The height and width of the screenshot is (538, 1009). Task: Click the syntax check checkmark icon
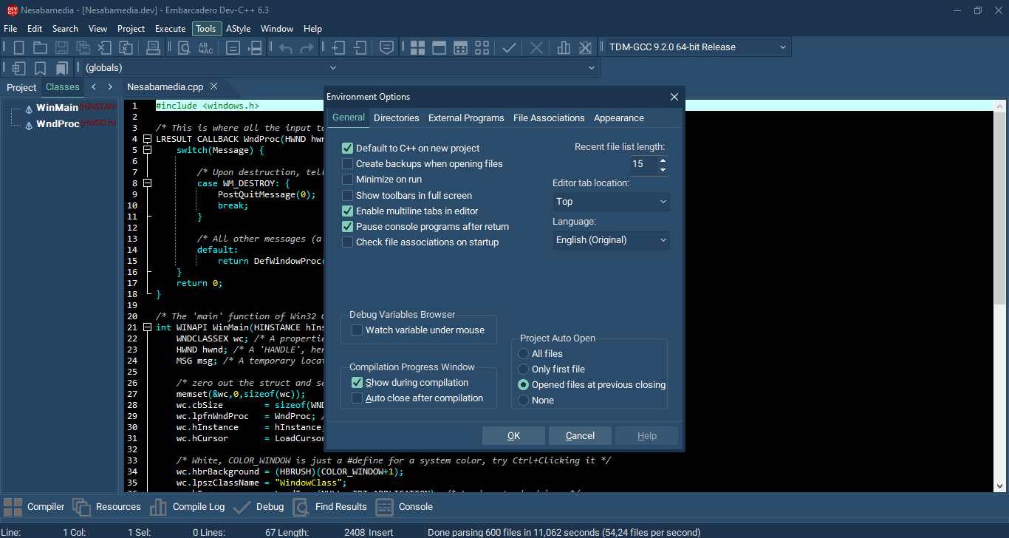pos(509,47)
